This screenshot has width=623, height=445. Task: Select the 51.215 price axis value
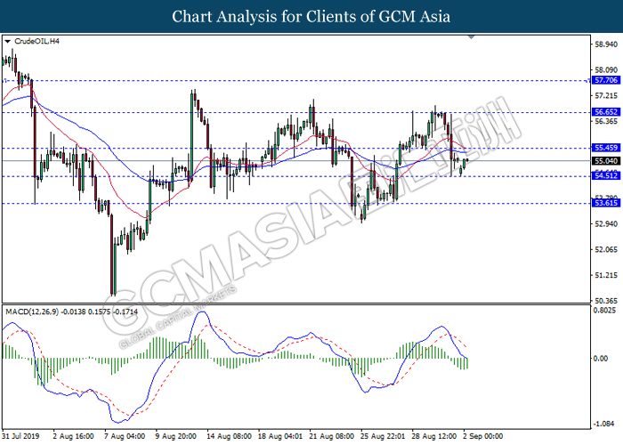coord(606,275)
